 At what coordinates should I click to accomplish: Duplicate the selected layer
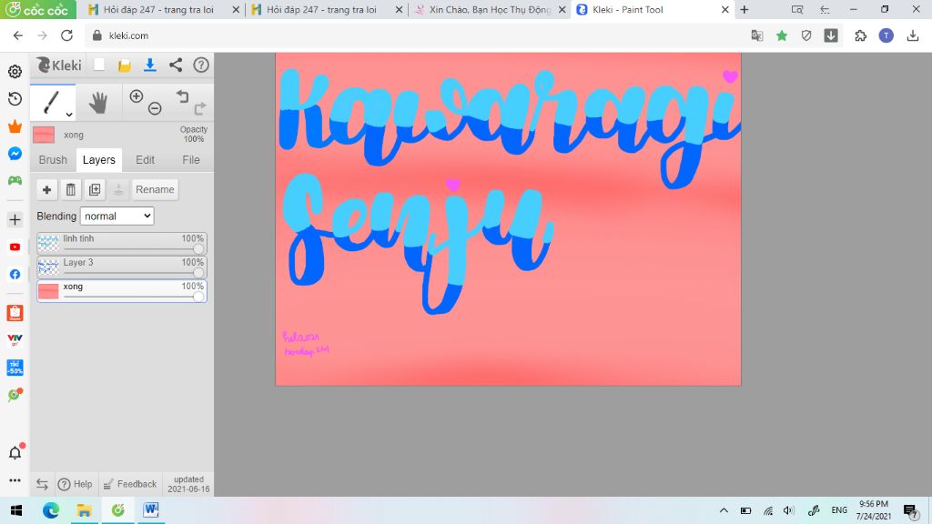95,189
